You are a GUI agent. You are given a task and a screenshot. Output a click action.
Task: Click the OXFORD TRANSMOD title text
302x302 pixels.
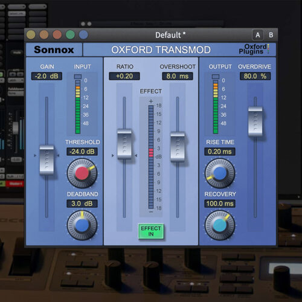[x=161, y=50]
